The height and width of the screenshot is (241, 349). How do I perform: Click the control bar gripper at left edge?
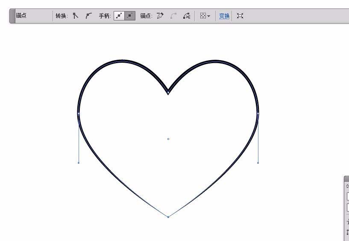12,16
